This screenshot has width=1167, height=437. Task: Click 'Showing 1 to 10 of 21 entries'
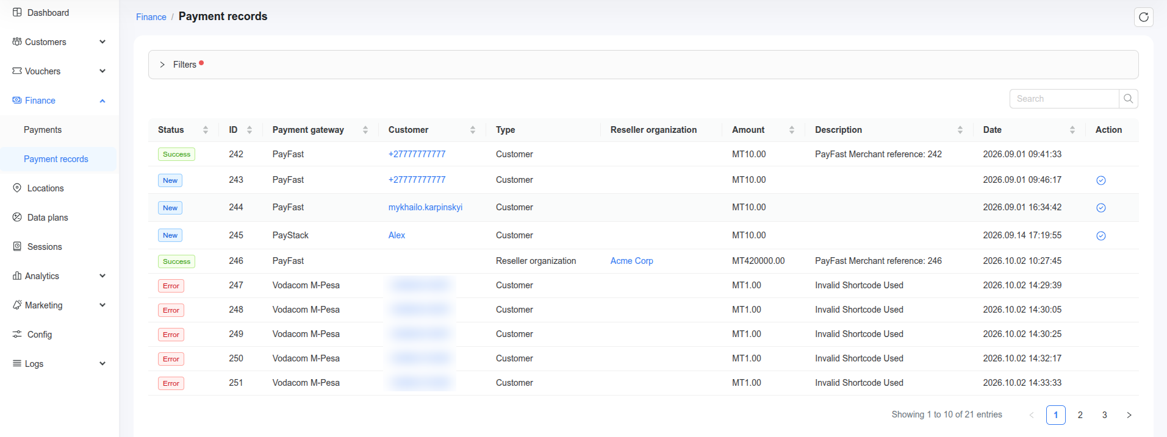coord(947,414)
